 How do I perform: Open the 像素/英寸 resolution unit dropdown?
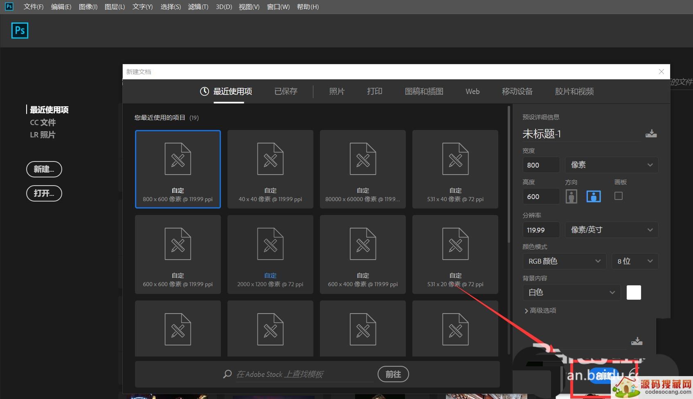click(x=611, y=230)
